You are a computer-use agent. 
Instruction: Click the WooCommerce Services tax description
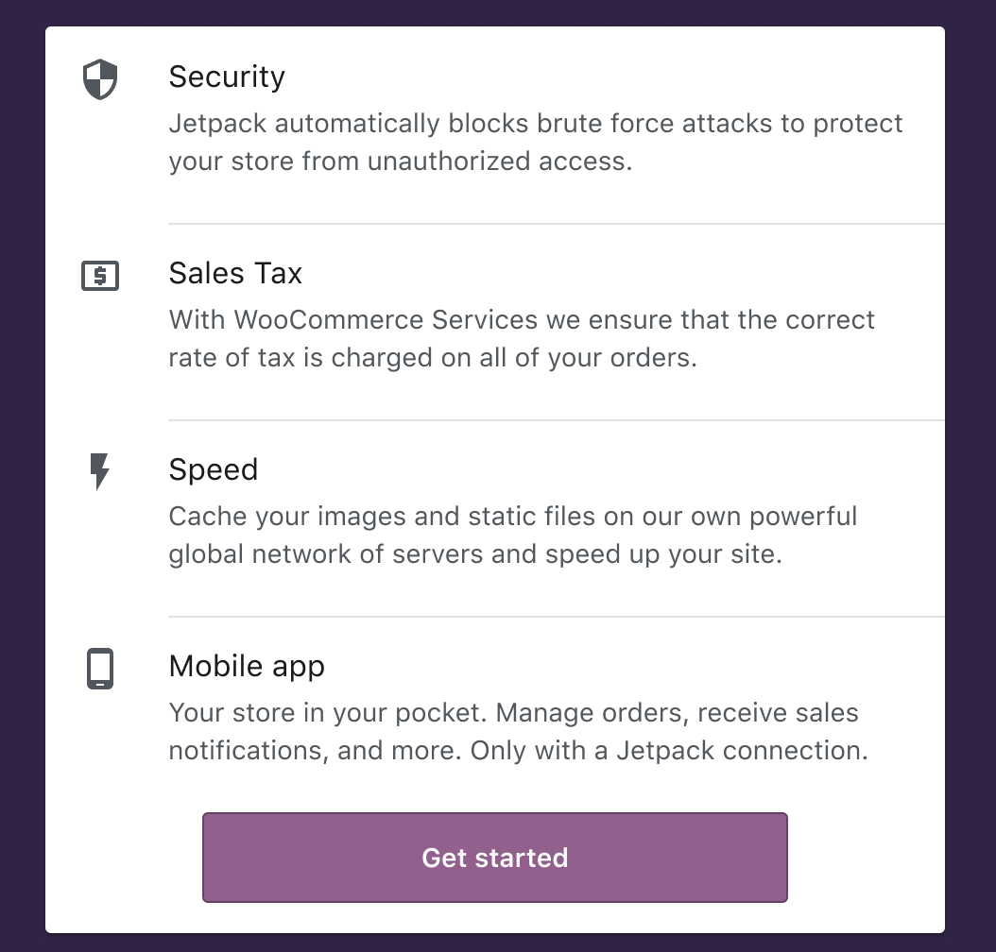coord(522,338)
